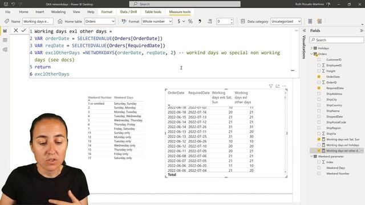Image resolution: width=365 pixels, height=205 pixels.
Task: Switch to the Insert tab
Action: pos(40,12)
